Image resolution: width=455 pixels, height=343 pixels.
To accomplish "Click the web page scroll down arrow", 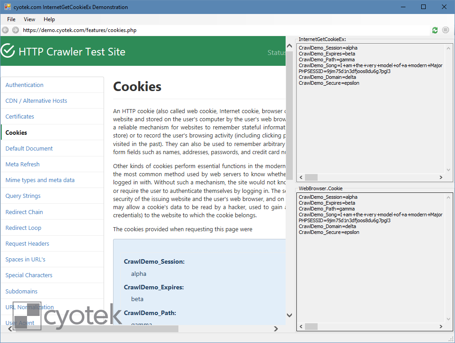I will click(x=289, y=315).
